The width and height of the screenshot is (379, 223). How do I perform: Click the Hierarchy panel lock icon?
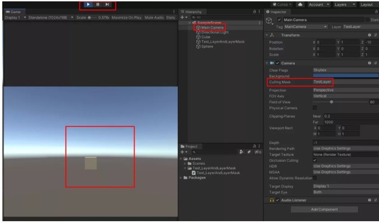click(x=254, y=11)
